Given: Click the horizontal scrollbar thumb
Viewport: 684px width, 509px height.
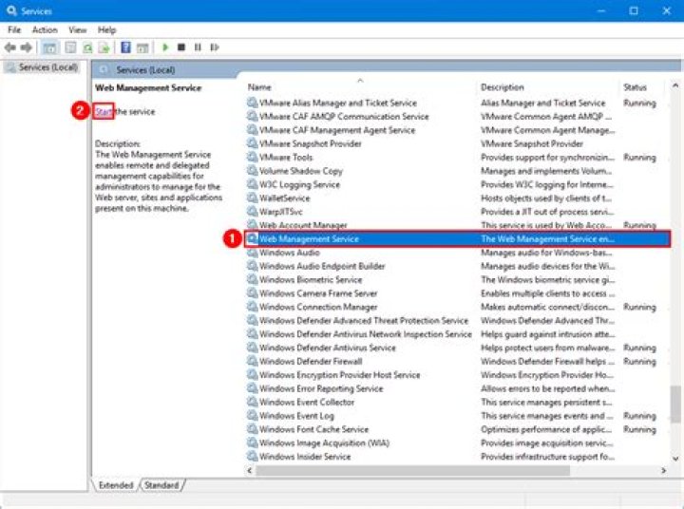Looking at the screenshot, I should point(412,470).
